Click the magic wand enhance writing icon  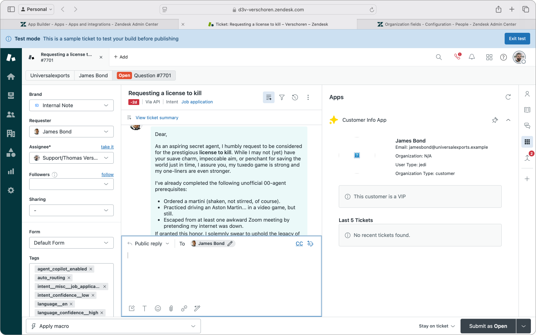tap(197, 308)
